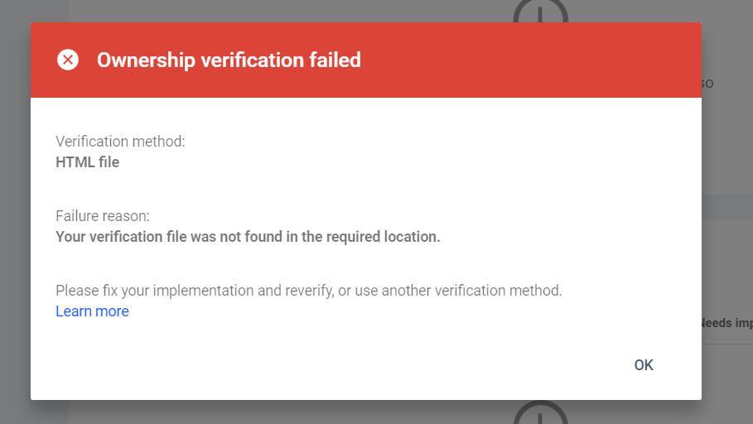Click the partially hidden "so" text at right
Viewport: 753px width, 424px height.
point(707,84)
